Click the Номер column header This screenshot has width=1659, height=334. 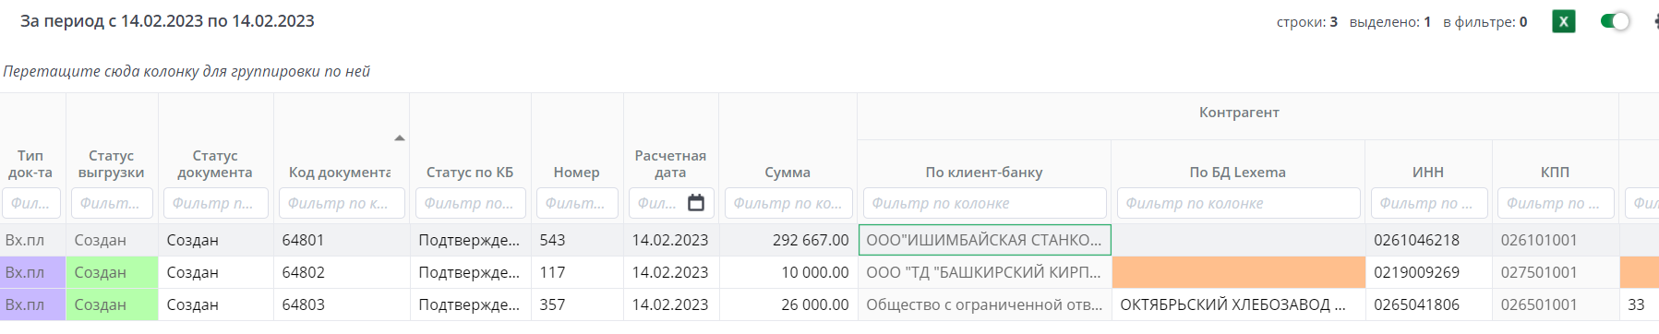[577, 173]
